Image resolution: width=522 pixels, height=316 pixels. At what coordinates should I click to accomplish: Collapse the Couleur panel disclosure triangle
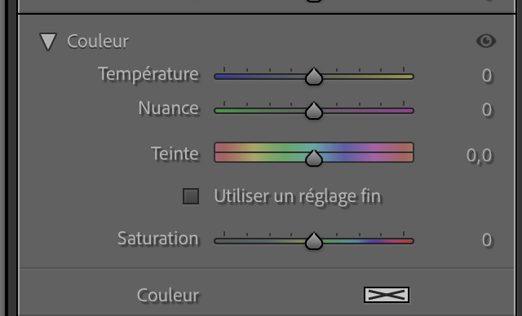[x=48, y=42]
